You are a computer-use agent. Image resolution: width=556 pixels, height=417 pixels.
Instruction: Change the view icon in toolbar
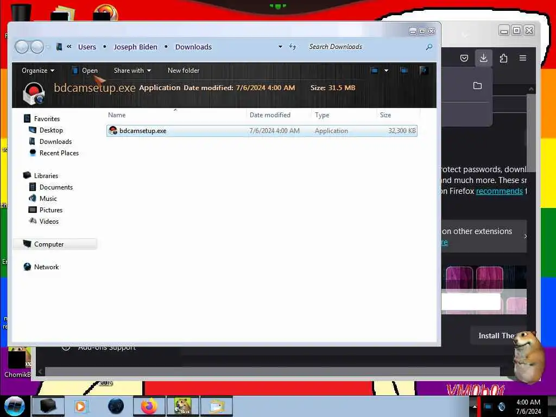pyautogui.click(x=375, y=70)
